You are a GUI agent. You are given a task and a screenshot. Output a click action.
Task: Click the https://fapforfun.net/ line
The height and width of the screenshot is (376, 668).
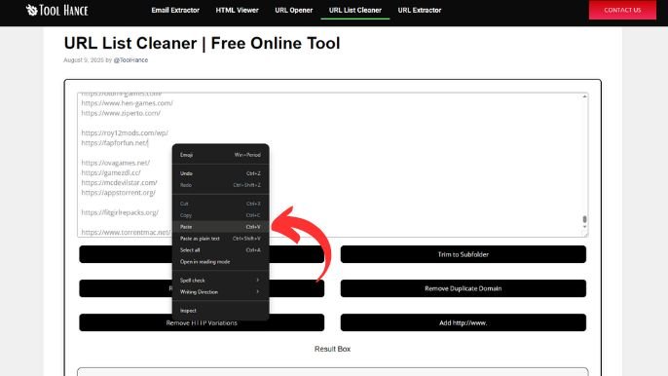[x=115, y=143]
